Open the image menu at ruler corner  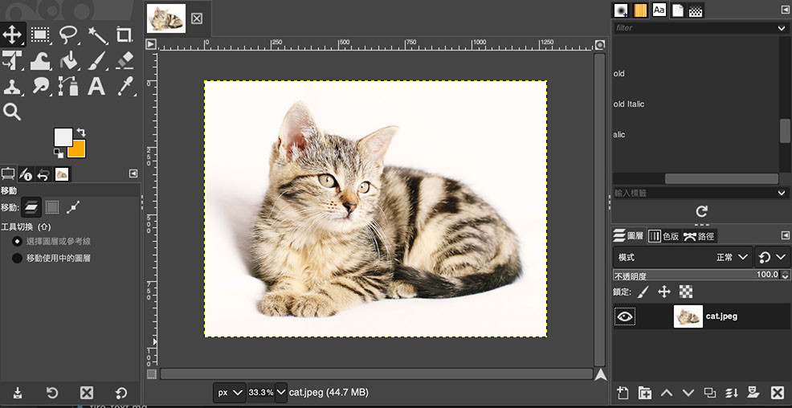pos(150,44)
